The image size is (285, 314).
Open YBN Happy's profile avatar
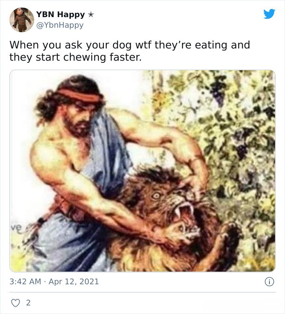click(x=22, y=20)
